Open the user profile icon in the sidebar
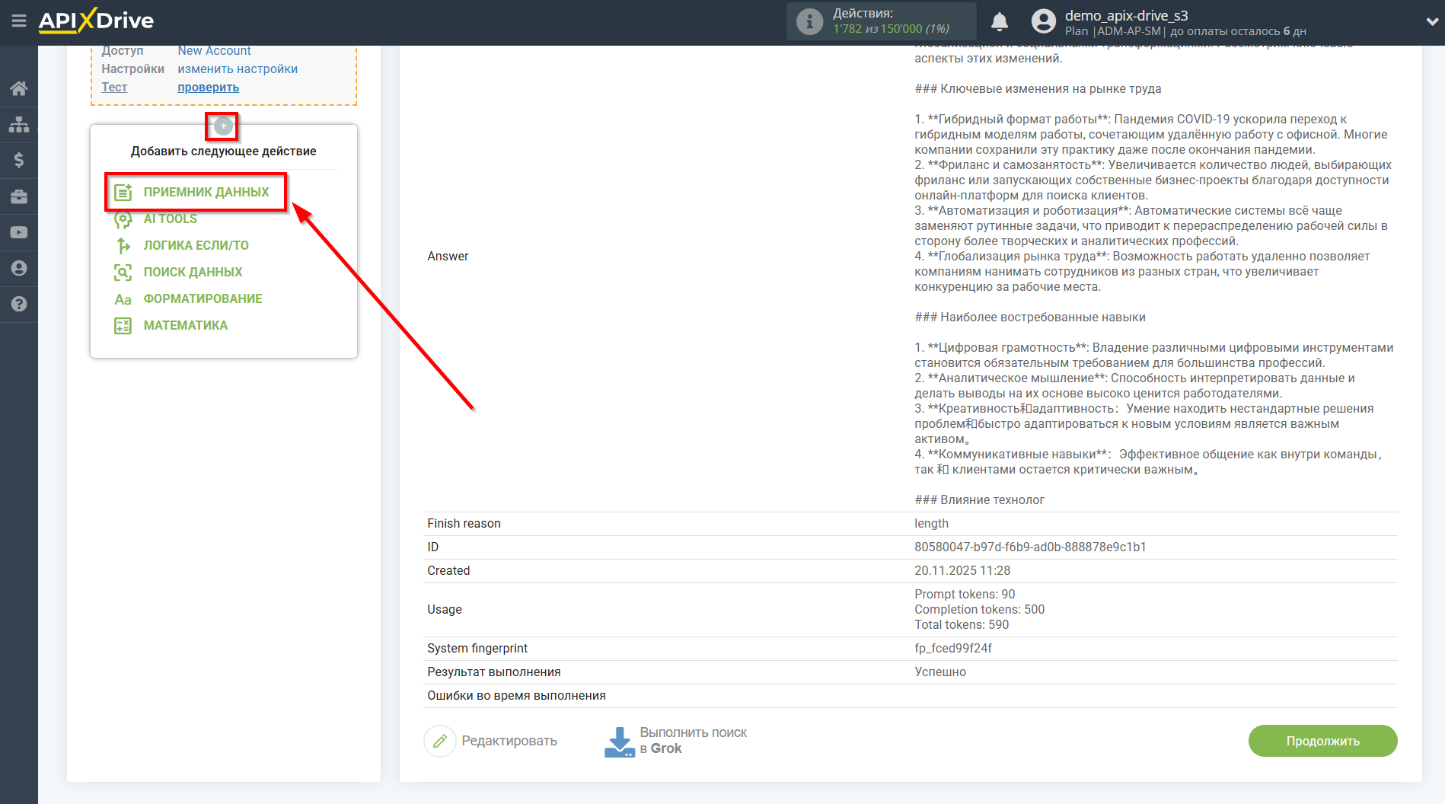The height and width of the screenshot is (804, 1445). [x=19, y=268]
